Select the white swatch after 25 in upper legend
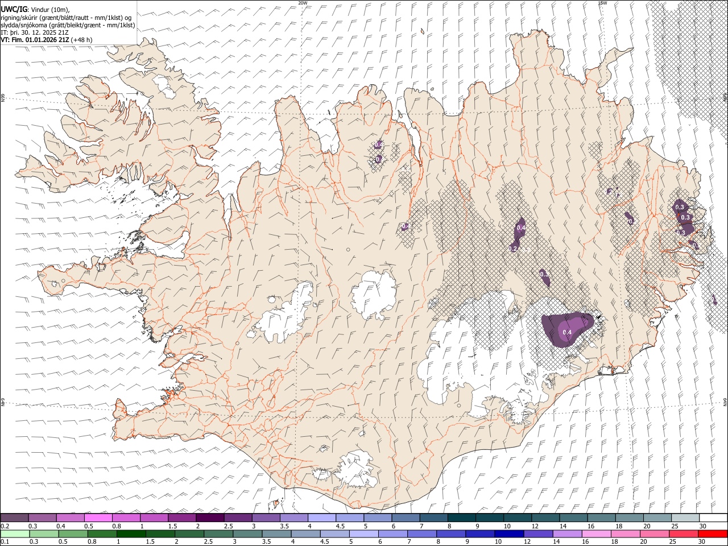The width and height of the screenshot is (728, 546). (713, 518)
